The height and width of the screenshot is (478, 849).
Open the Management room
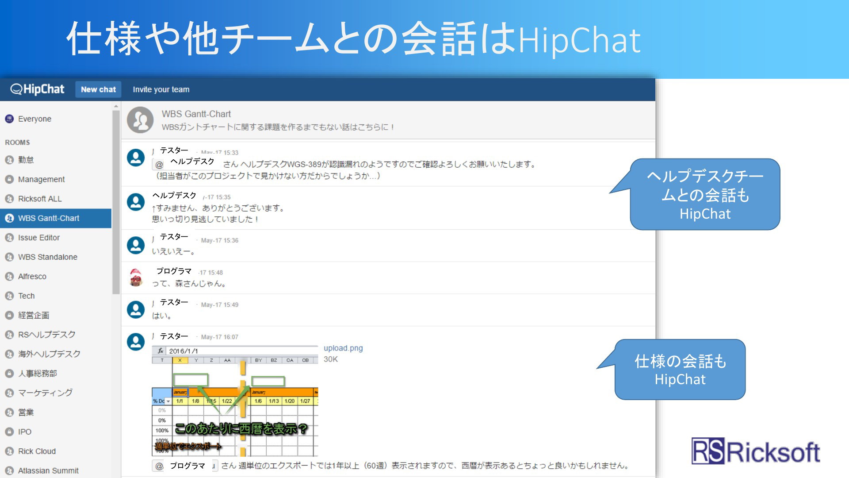(x=41, y=179)
